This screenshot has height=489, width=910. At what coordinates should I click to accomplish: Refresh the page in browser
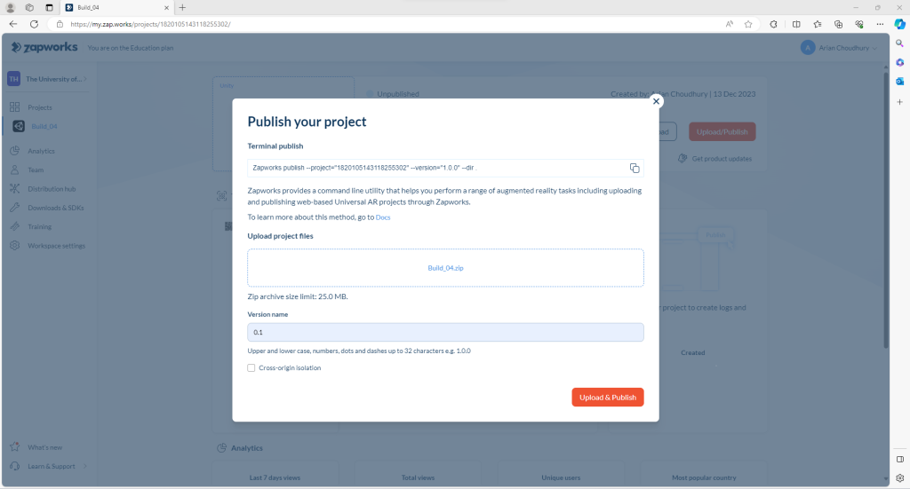point(34,24)
